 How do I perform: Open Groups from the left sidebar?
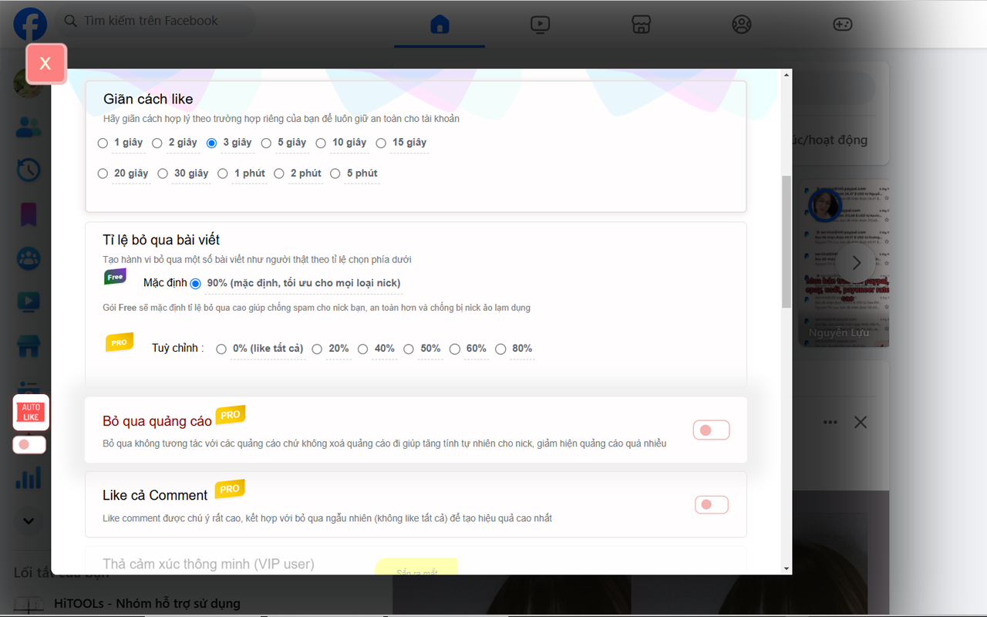[29, 258]
